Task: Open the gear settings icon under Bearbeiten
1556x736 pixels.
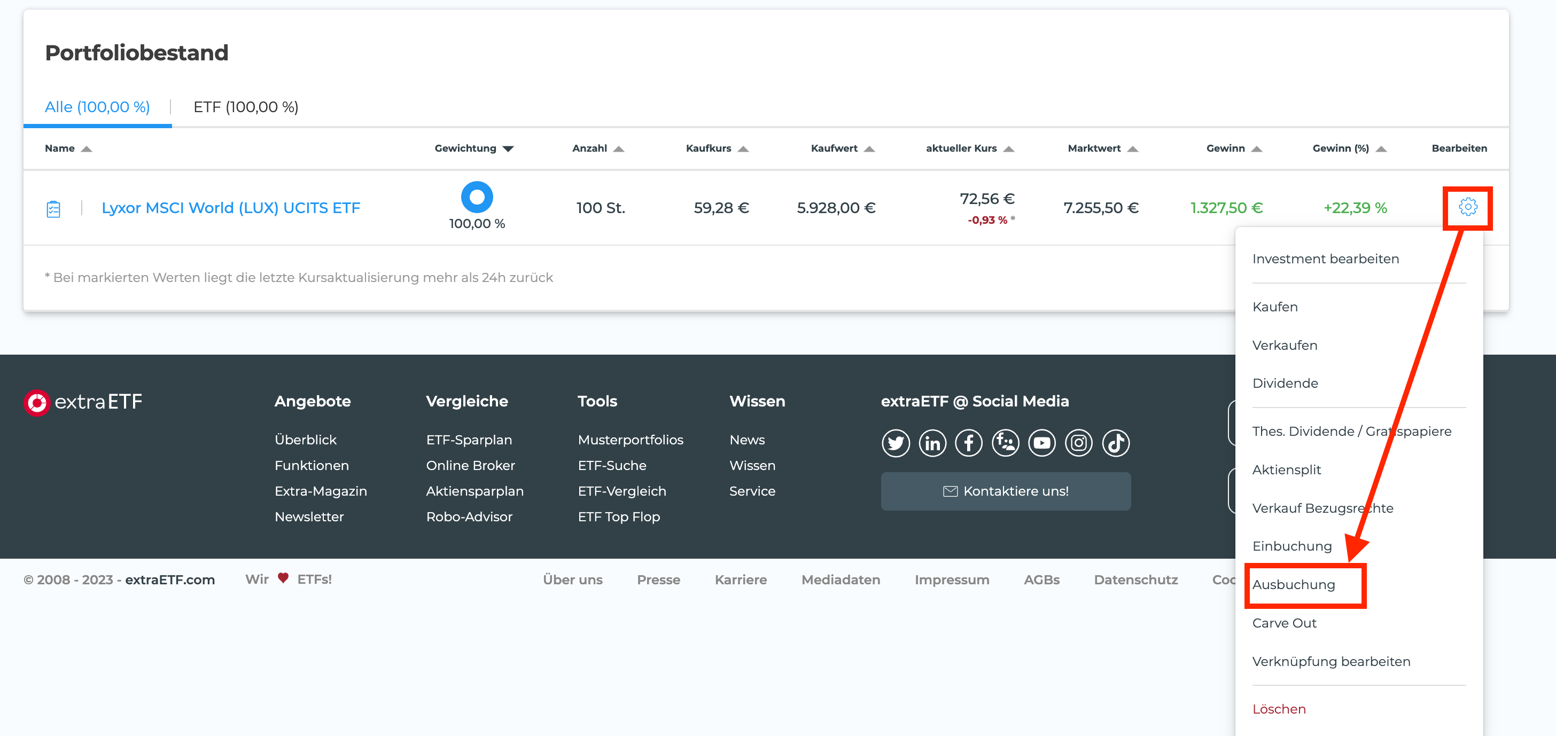Action: tap(1468, 207)
